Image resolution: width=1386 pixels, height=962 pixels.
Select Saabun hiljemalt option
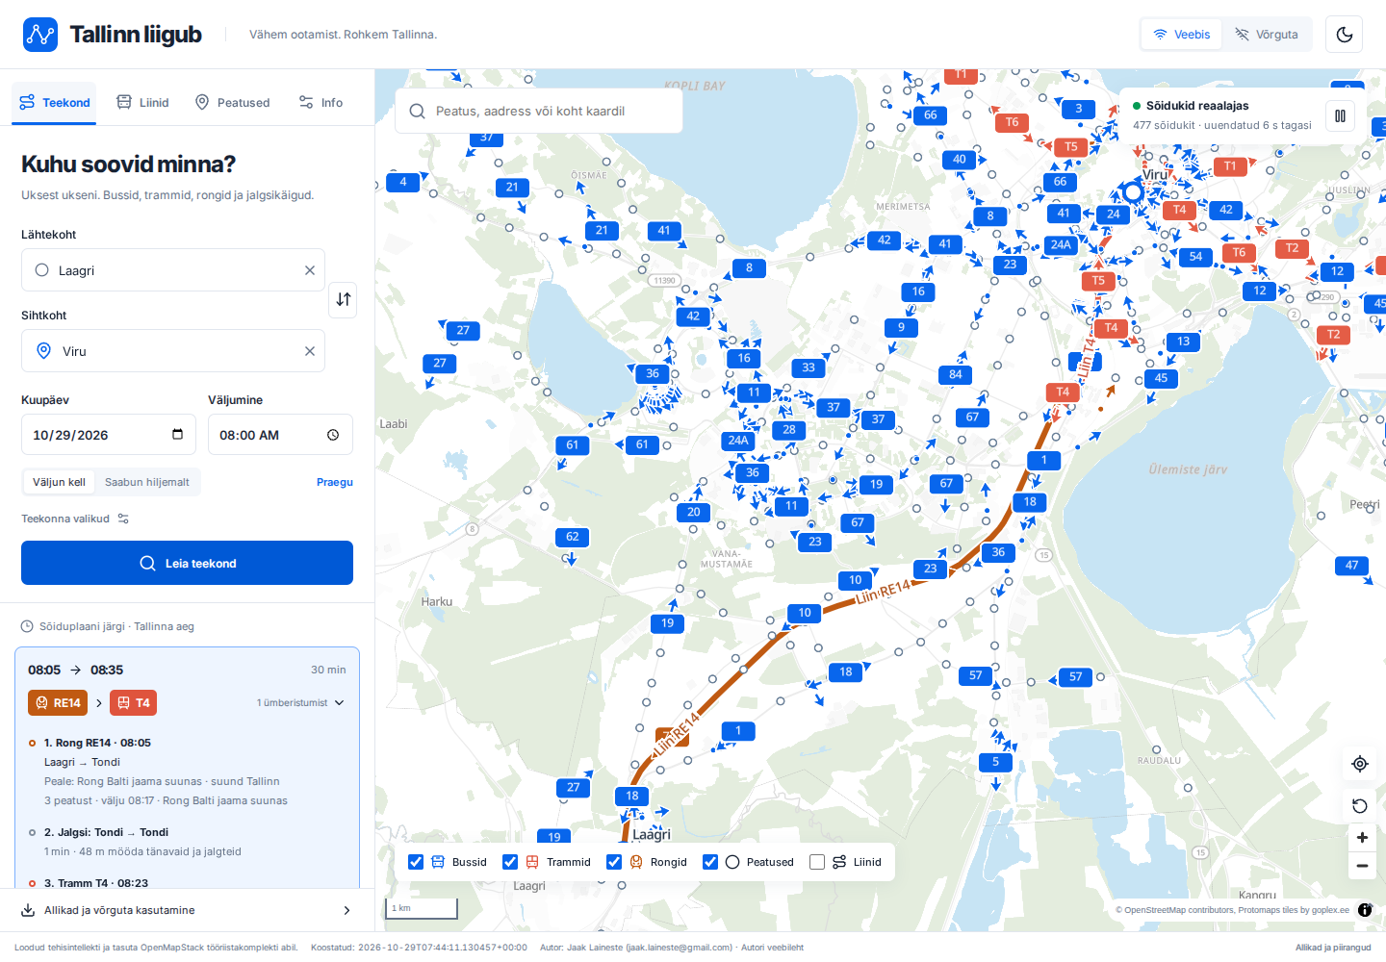click(x=147, y=483)
